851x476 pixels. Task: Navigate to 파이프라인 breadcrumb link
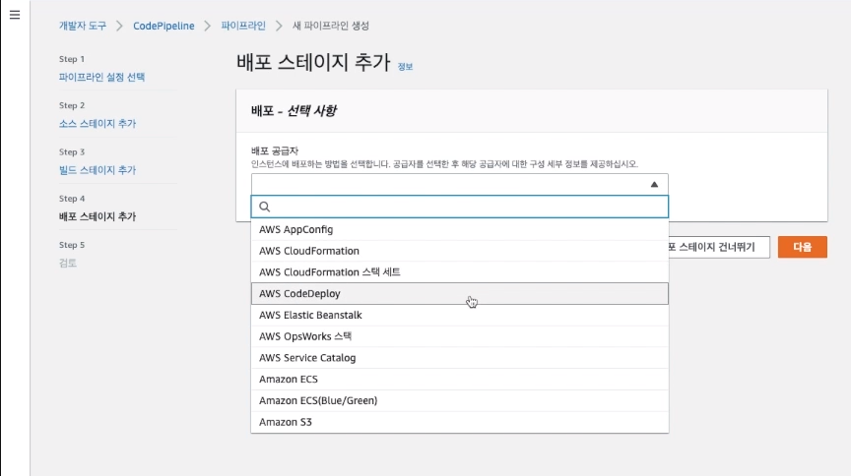tap(243, 26)
